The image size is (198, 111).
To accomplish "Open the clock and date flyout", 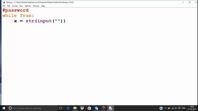I will click(x=192, y=108).
